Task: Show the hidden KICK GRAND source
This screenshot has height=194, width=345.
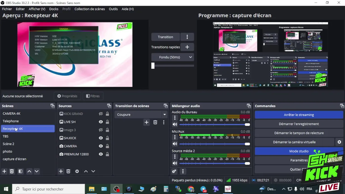Action: (101, 114)
